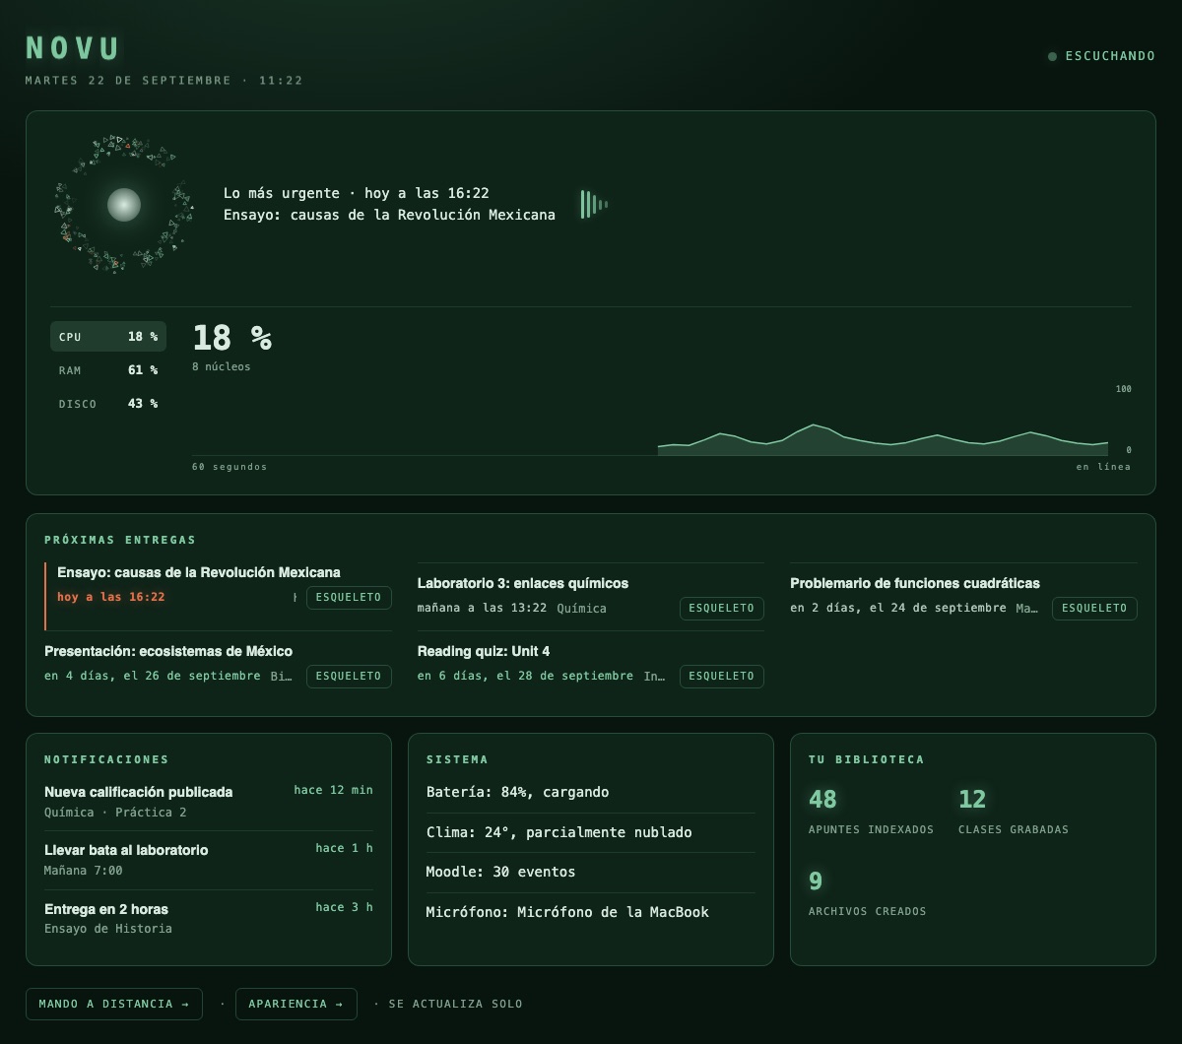
Task: Select the RAM metric tab
Action: tap(108, 370)
